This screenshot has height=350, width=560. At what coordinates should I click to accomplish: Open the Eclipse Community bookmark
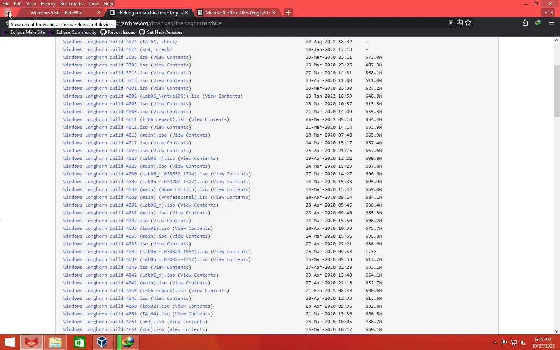[x=72, y=32]
